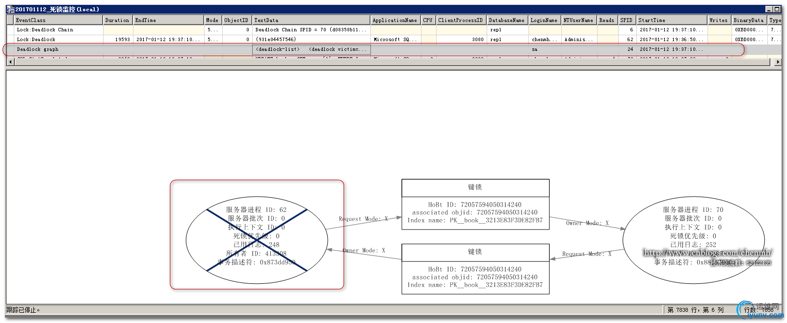The image size is (787, 323).
Task: Click the Mode column header
Action: coord(213,20)
